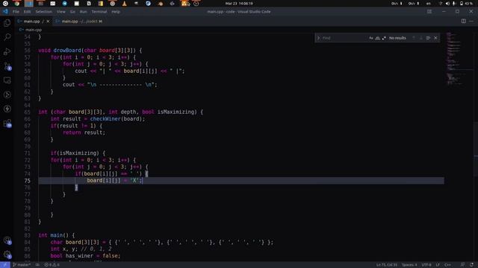Click 'en' keyboard layout indicator
478x268 pixels.
coord(428,3)
